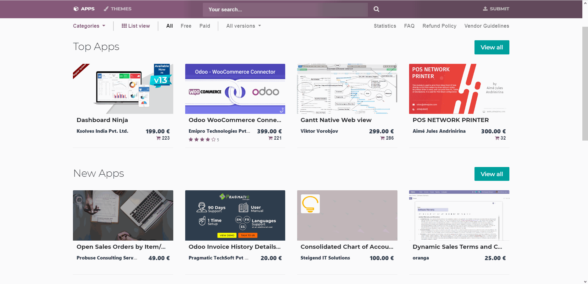Open the Dynamic Sales Terms thumbnail

pos(459,215)
